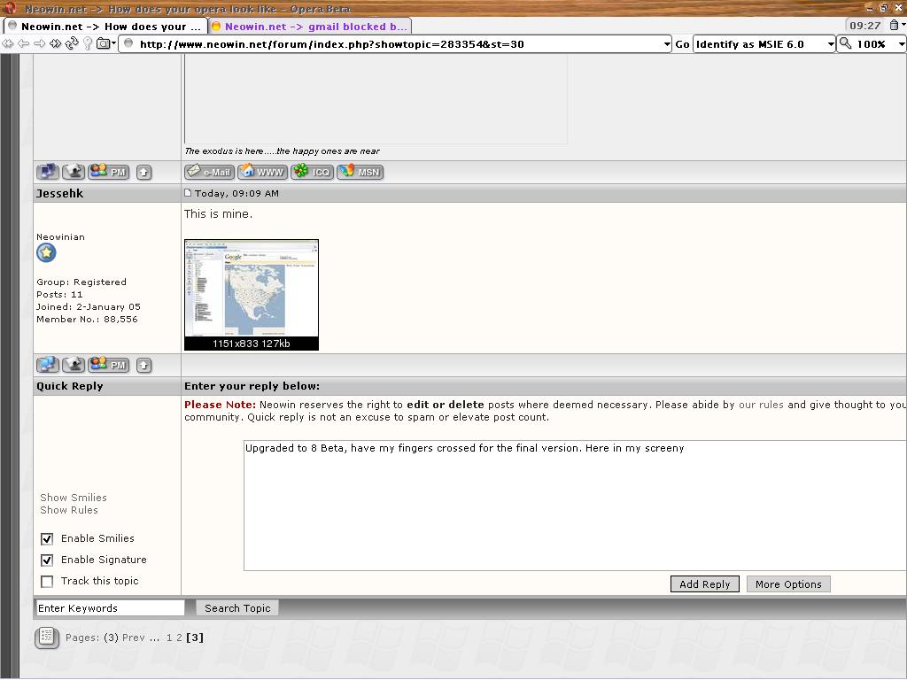Open the 1151x833 screenshot thumbnail
Viewport: 907px width, 680px height.
(251, 294)
